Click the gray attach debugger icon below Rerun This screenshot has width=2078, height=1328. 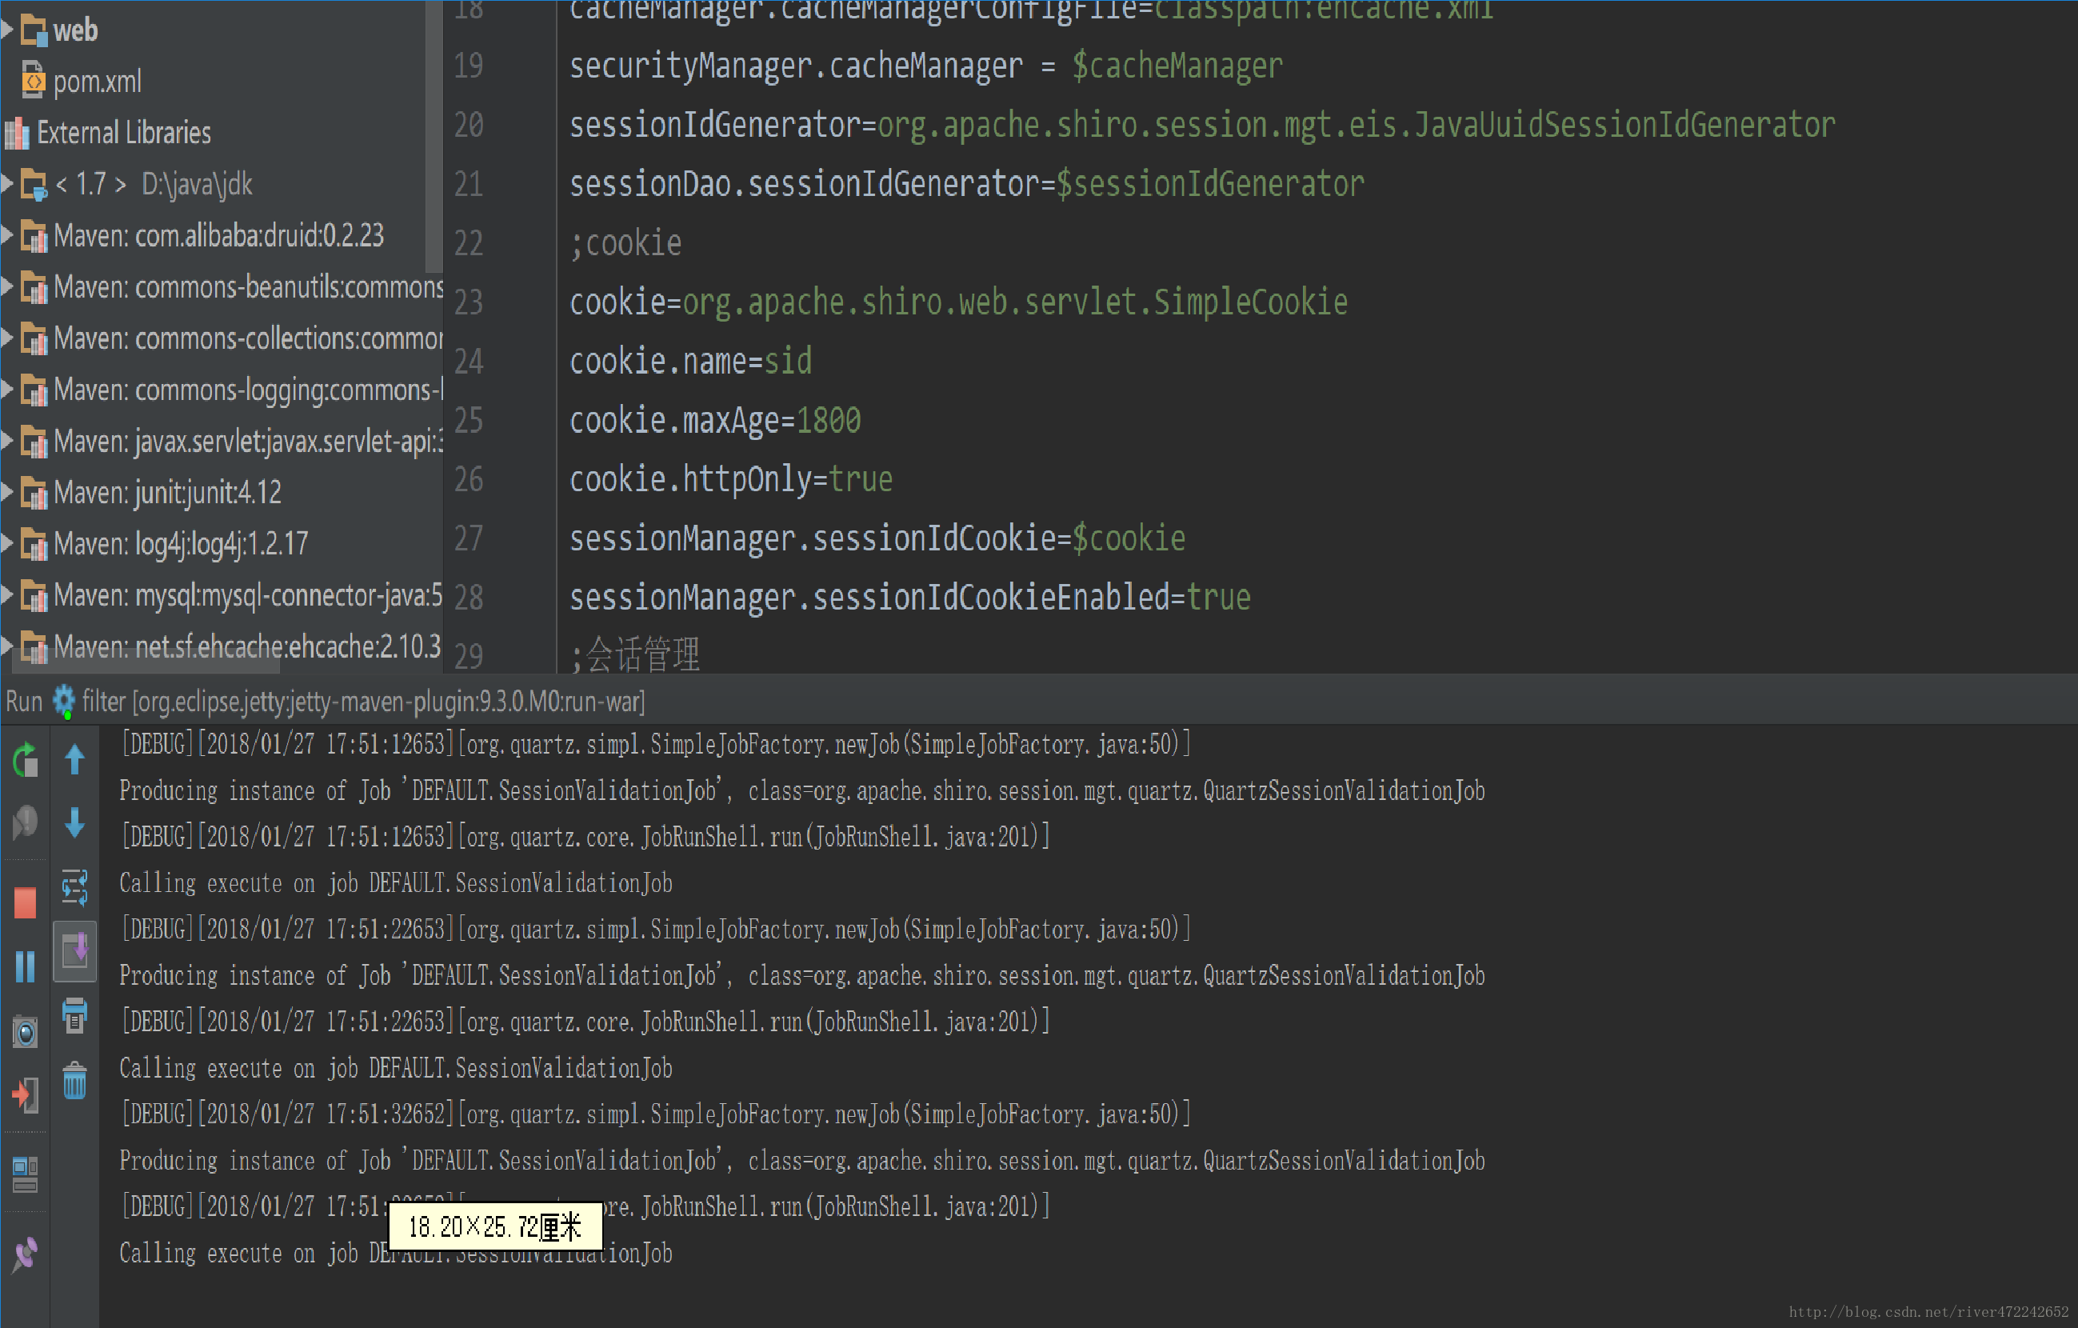(x=26, y=822)
